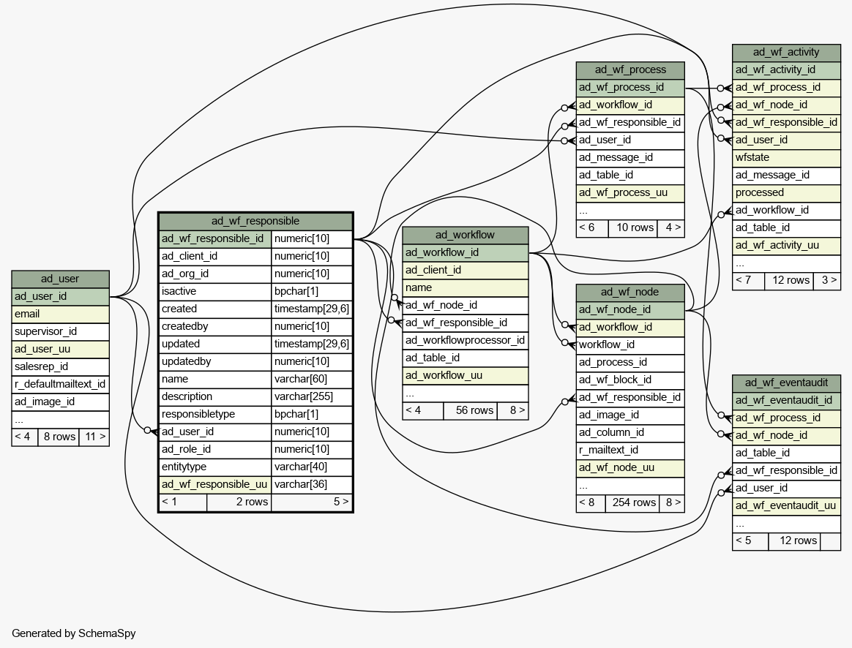The image size is (852, 648).
Task: Open the ad_wf_activity table header
Action: pos(786,53)
